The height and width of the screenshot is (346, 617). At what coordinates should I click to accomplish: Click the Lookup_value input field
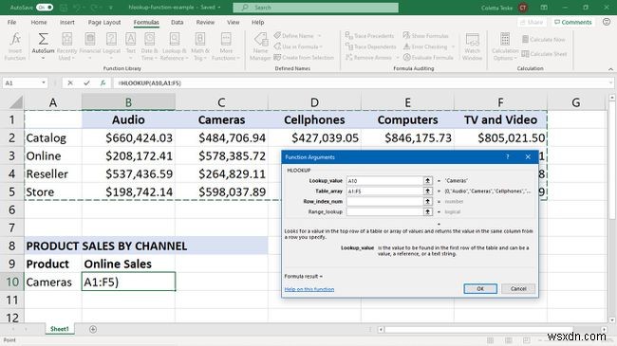tap(384, 181)
